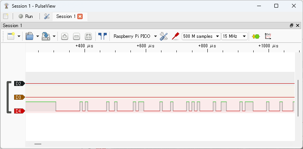The width and height of the screenshot is (303, 149).
Task: Click the +1000 µs ruler mark
Action: pyautogui.click(x=269, y=46)
